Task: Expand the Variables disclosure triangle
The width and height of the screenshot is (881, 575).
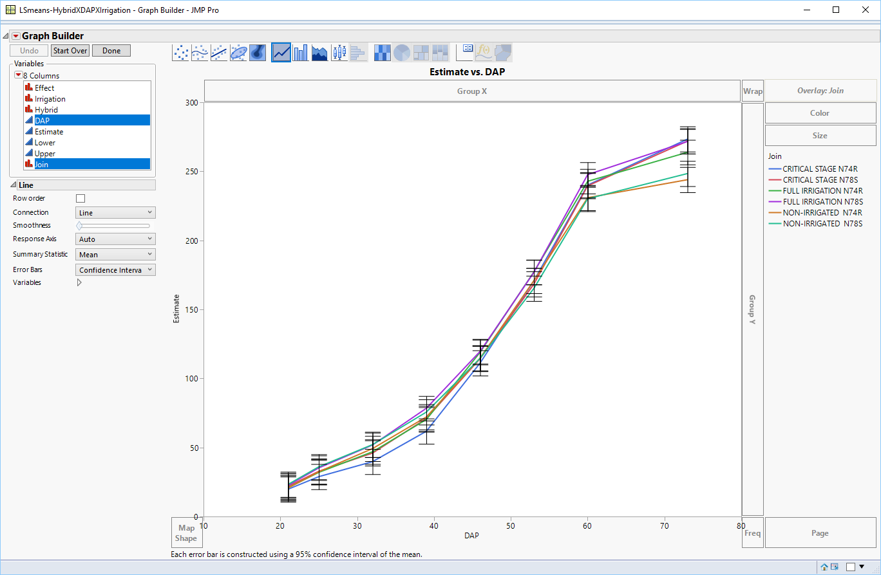Action: point(80,282)
